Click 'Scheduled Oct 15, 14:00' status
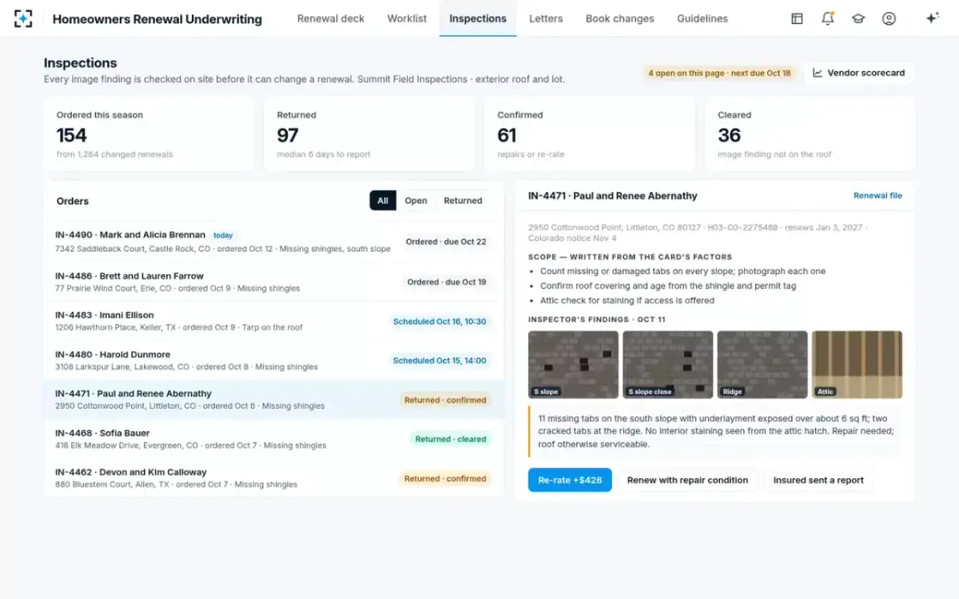 [440, 360]
